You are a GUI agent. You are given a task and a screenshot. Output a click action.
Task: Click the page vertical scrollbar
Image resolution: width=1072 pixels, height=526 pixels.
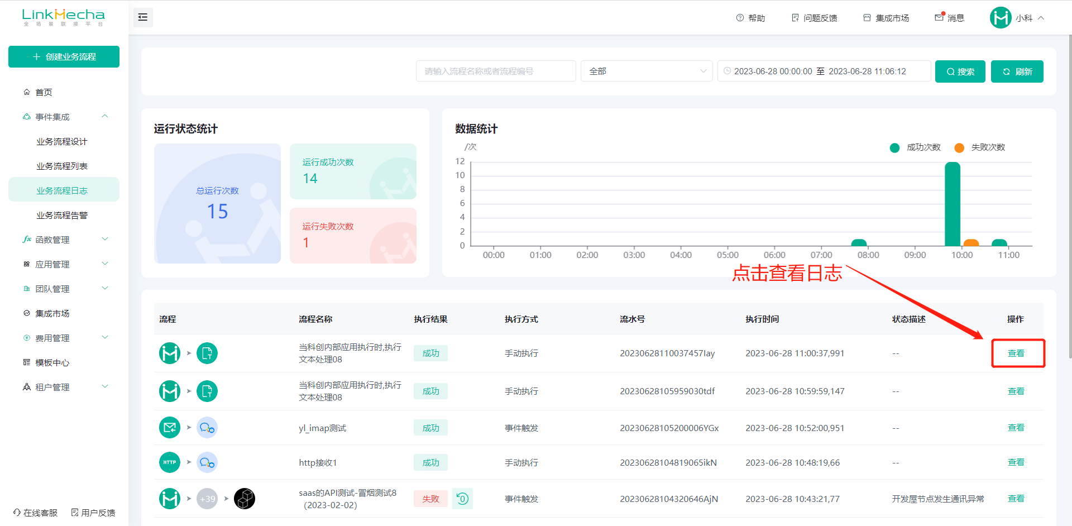[x=1069, y=195]
